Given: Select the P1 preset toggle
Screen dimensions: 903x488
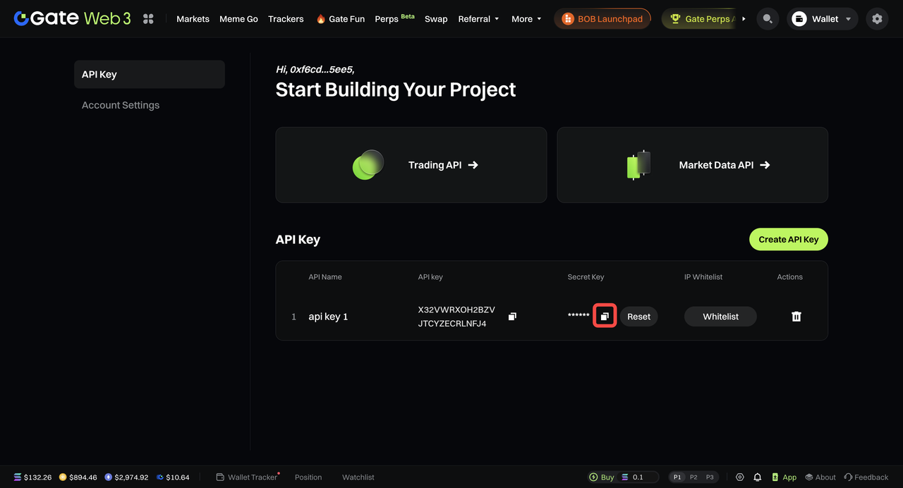Looking at the screenshot, I should [x=677, y=477].
